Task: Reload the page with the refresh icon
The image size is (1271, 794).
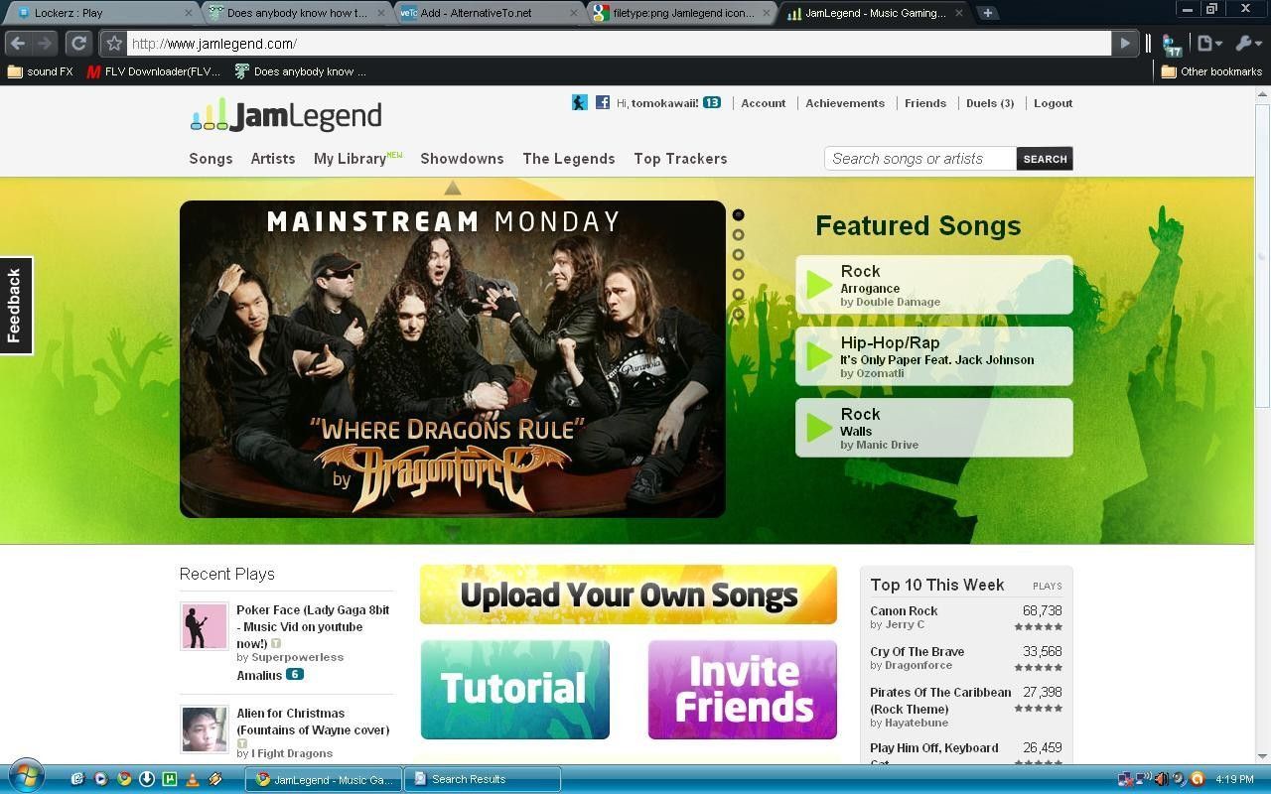Action: (x=78, y=44)
